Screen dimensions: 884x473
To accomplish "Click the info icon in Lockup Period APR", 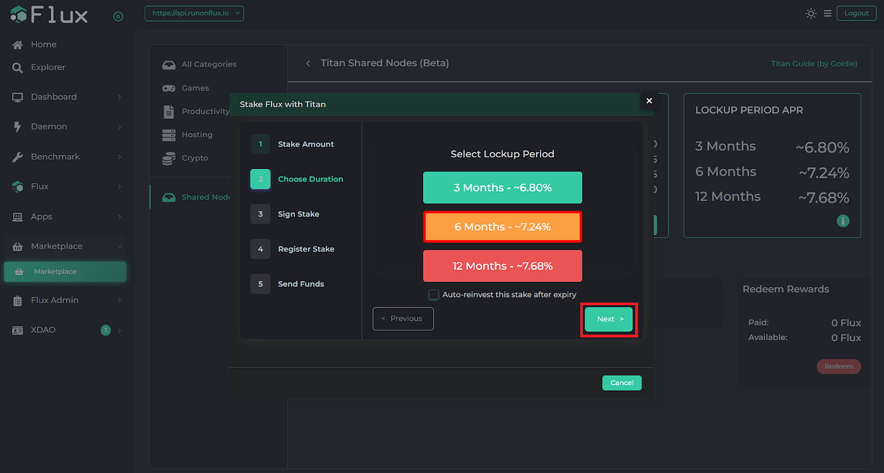I will 843,221.
